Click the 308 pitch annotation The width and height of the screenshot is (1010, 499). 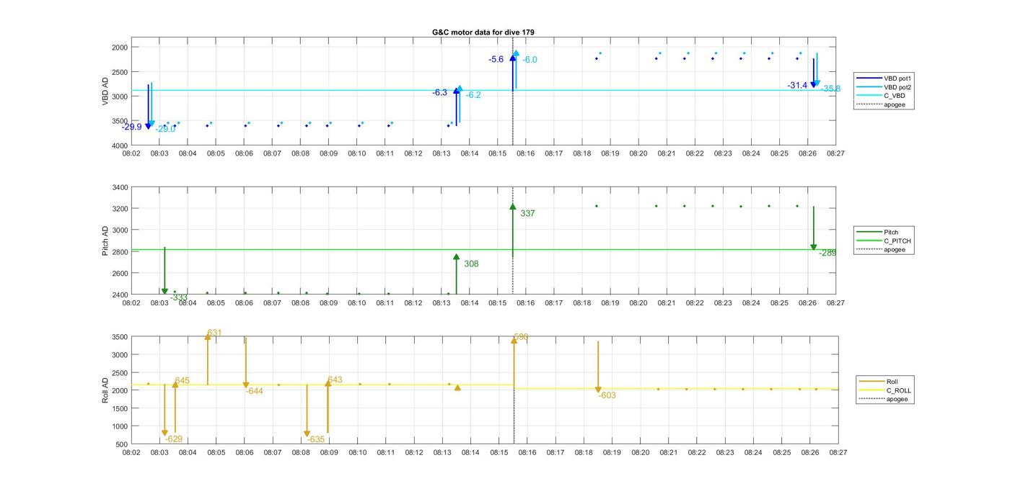click(471, 264)
